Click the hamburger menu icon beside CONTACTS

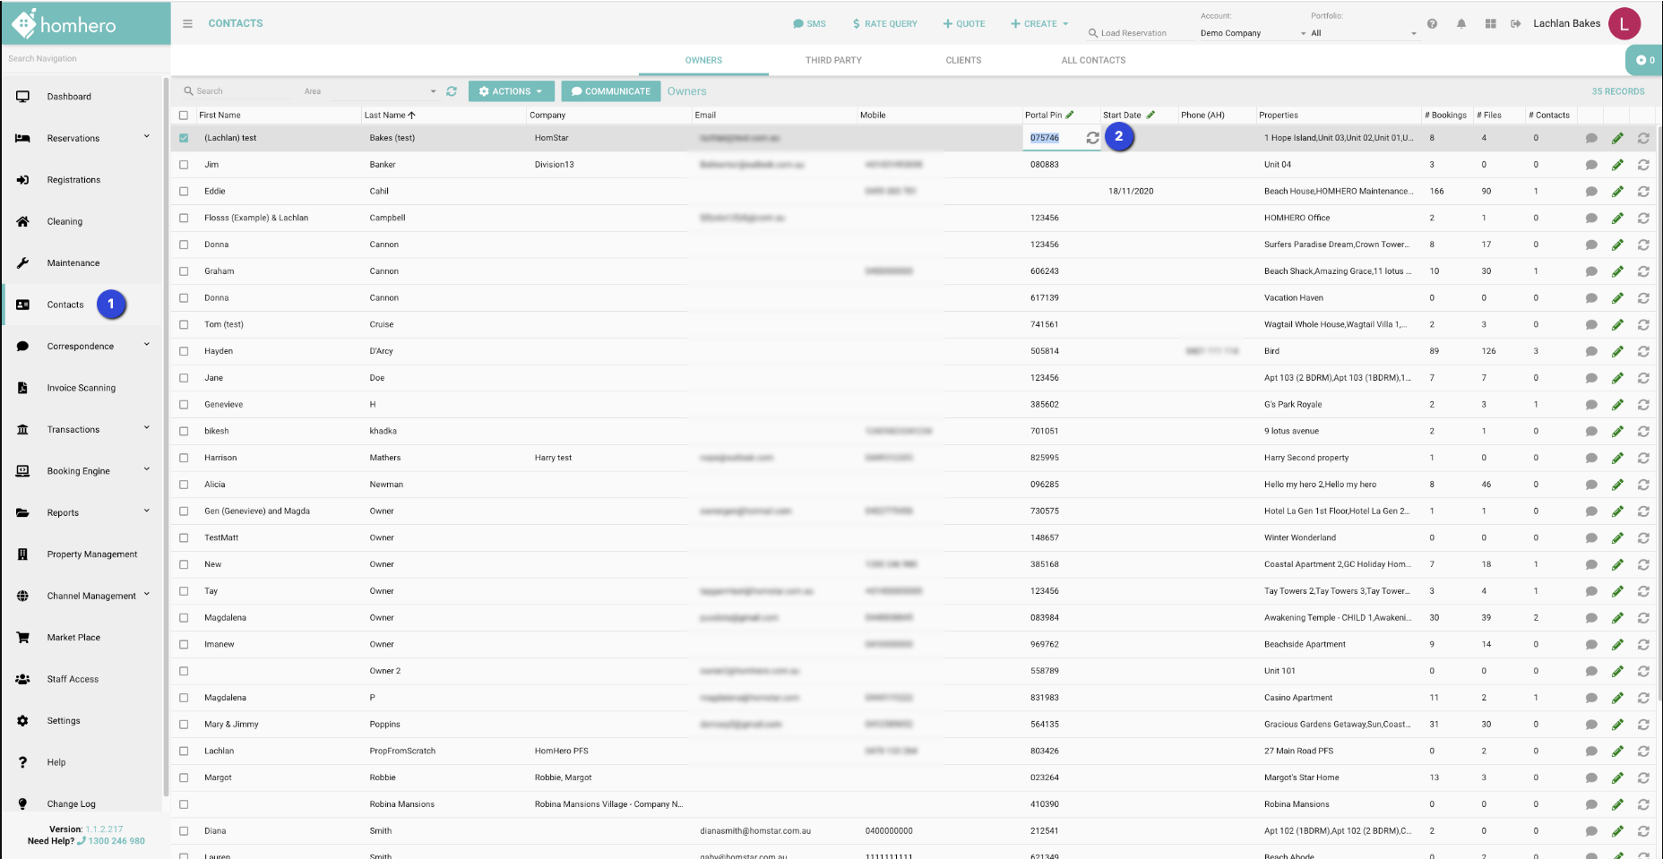pyautogui.click(x=187, y=23)
